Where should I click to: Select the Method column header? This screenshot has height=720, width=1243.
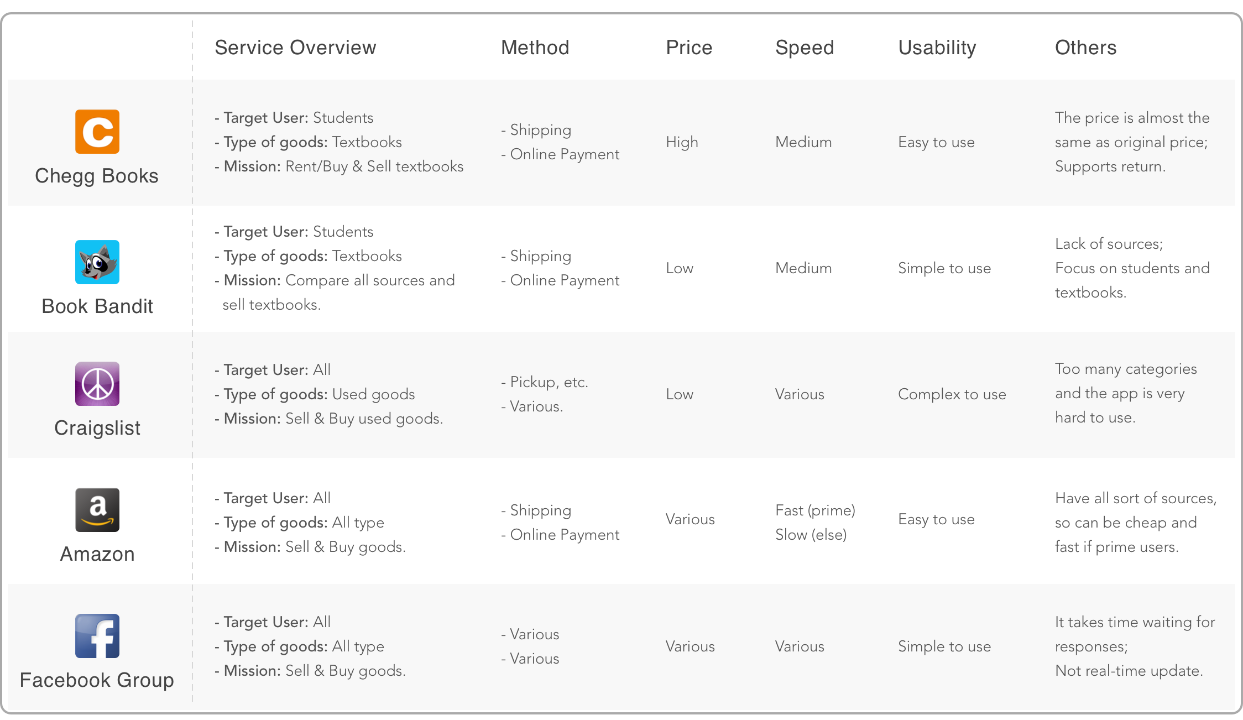click(x=535, y=48)
